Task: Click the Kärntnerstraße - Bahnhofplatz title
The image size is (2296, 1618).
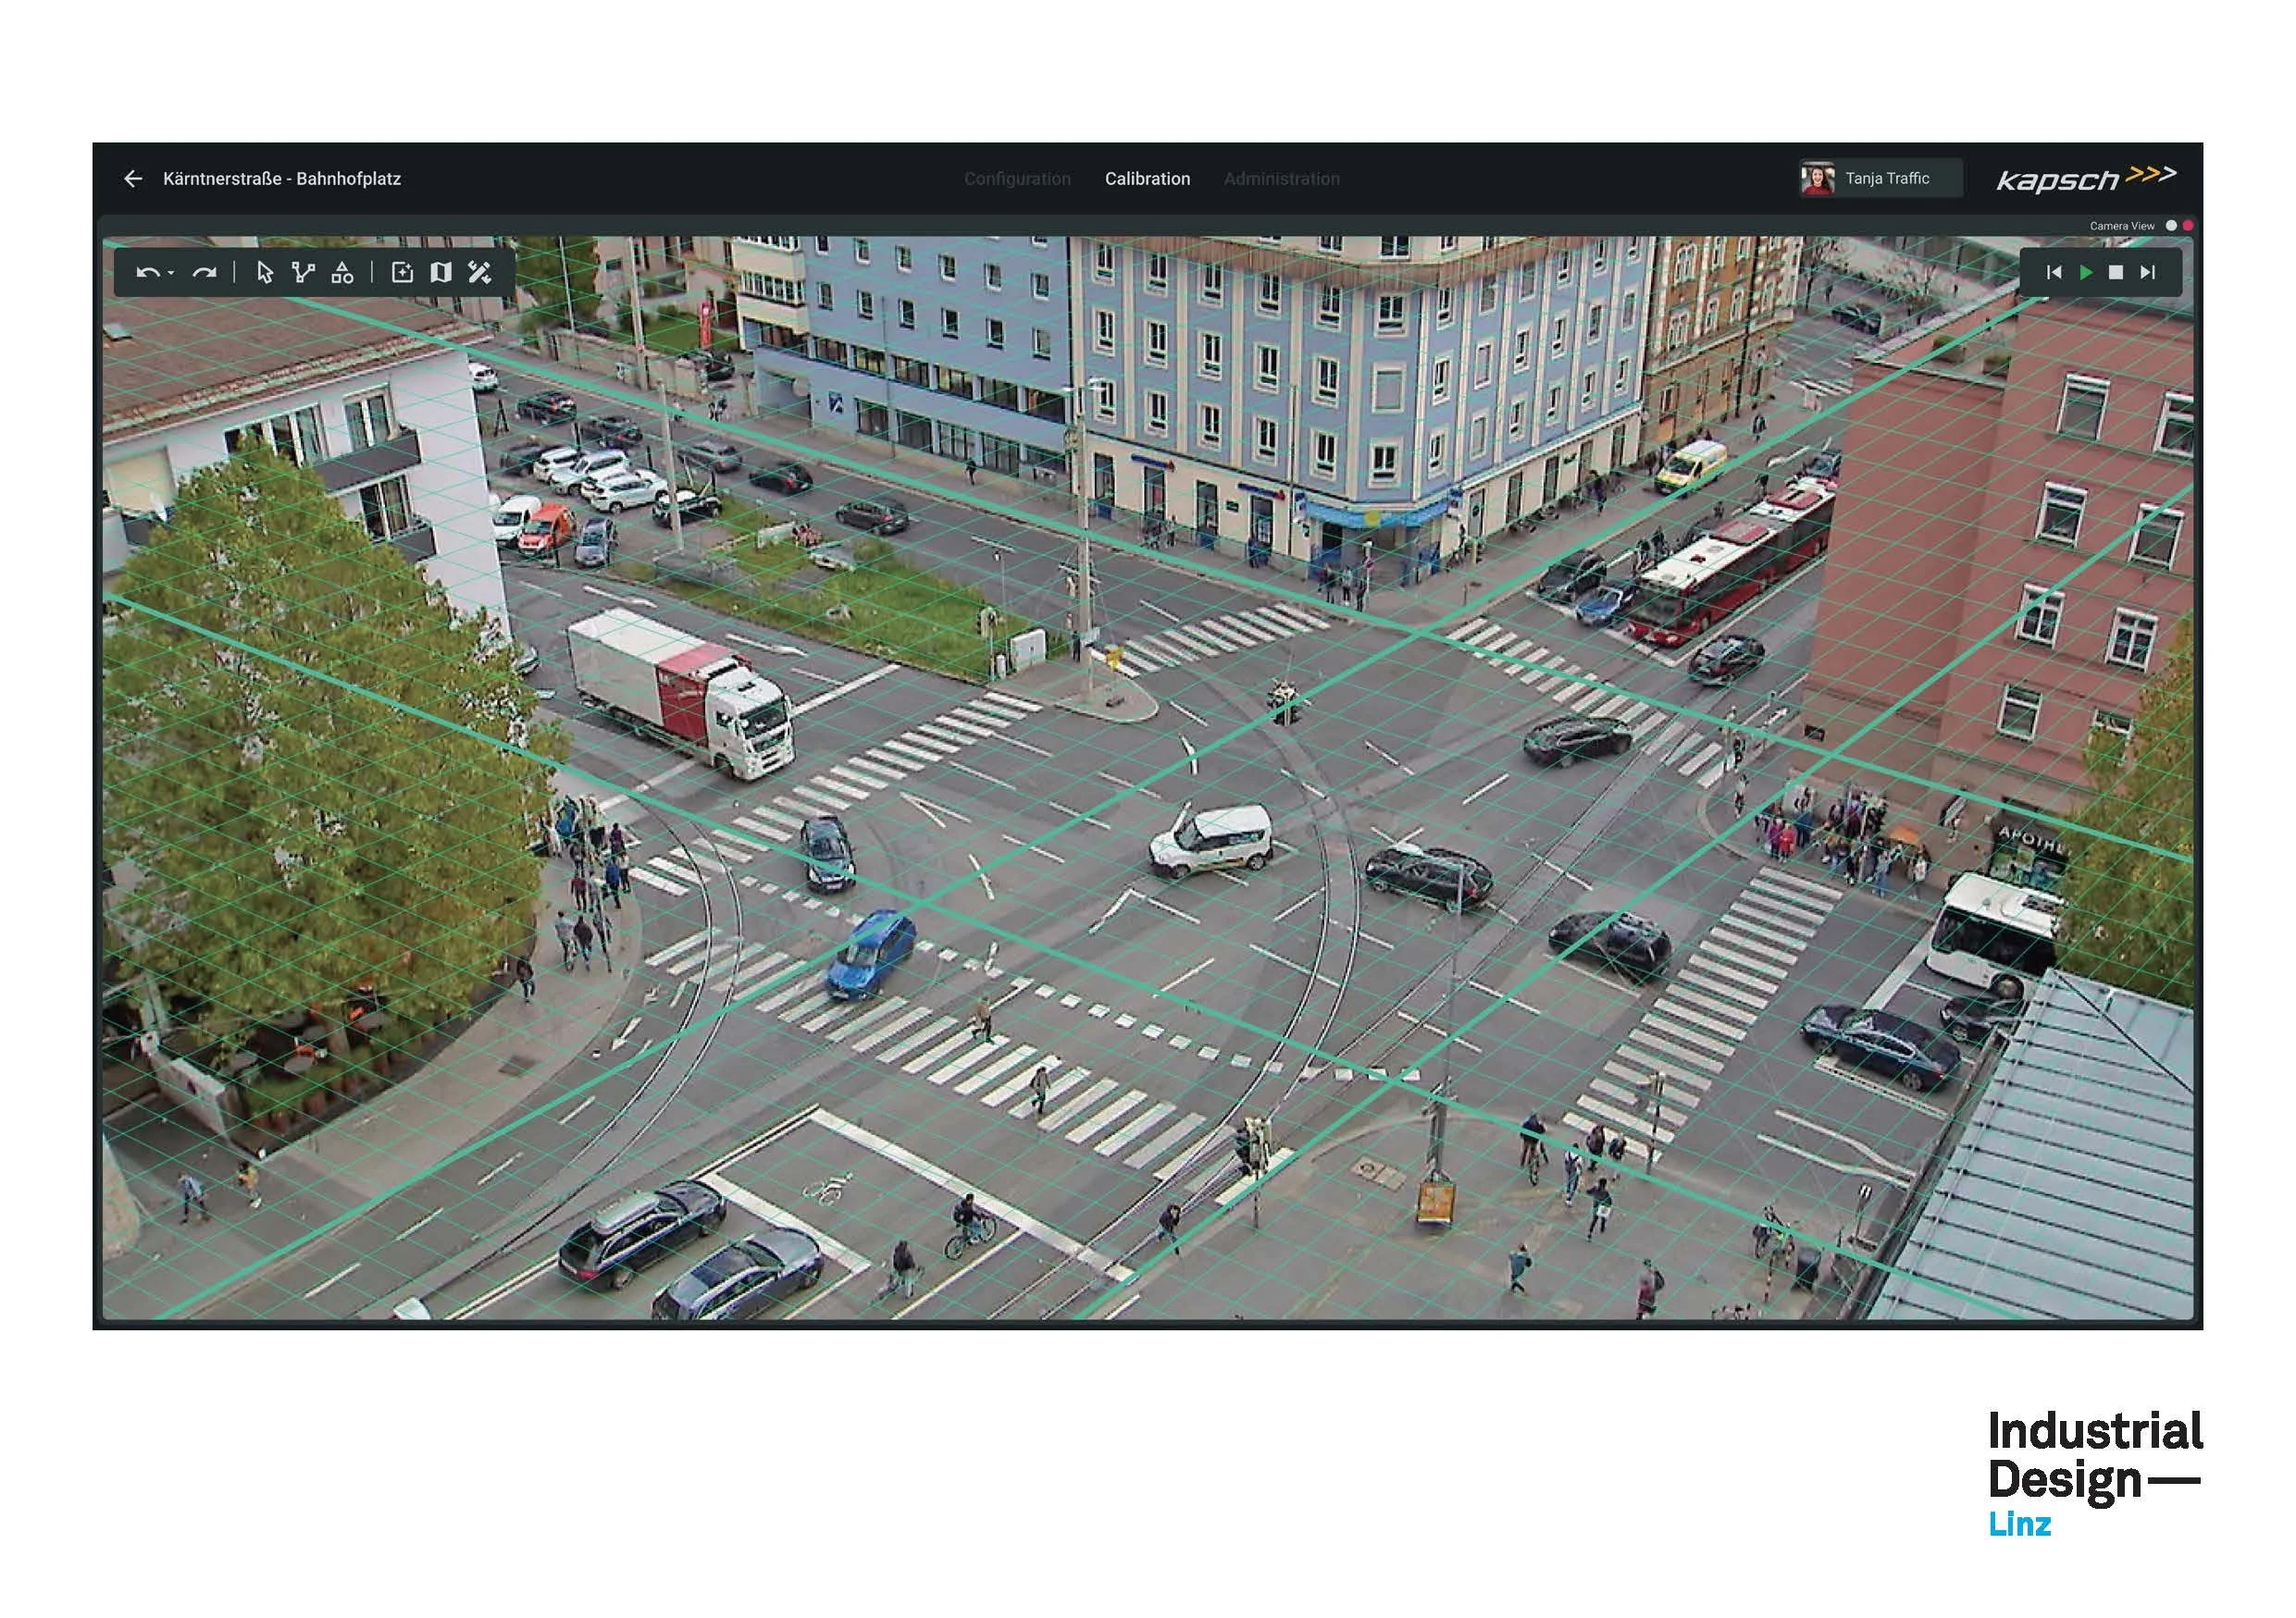Action: tap(282, 179)
